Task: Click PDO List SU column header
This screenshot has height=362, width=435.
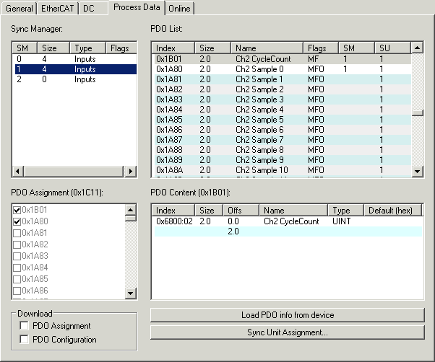Action: 392,48
